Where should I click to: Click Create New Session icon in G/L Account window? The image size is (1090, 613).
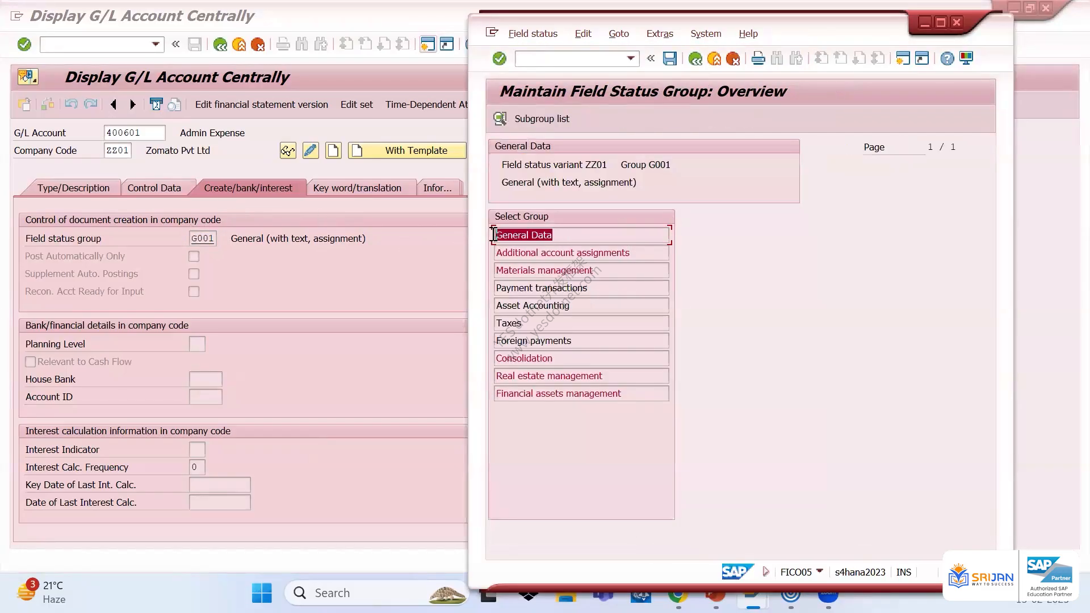[427, 44]
